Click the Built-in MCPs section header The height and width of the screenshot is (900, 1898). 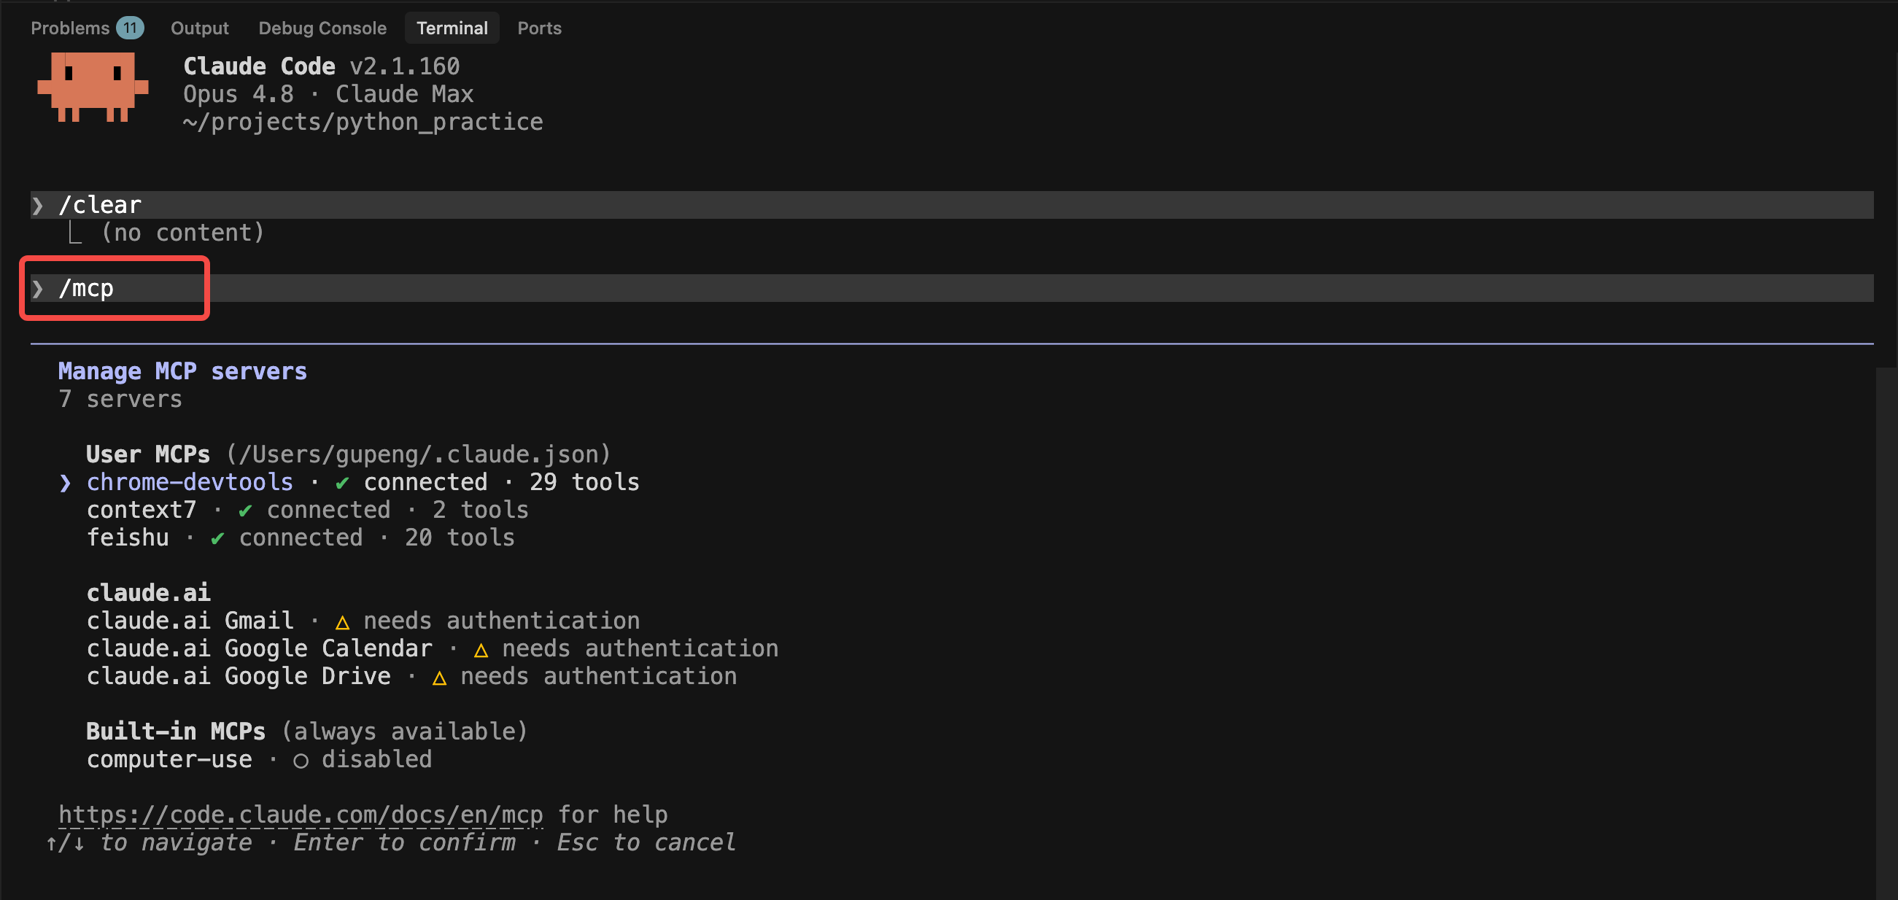point(306,732)
